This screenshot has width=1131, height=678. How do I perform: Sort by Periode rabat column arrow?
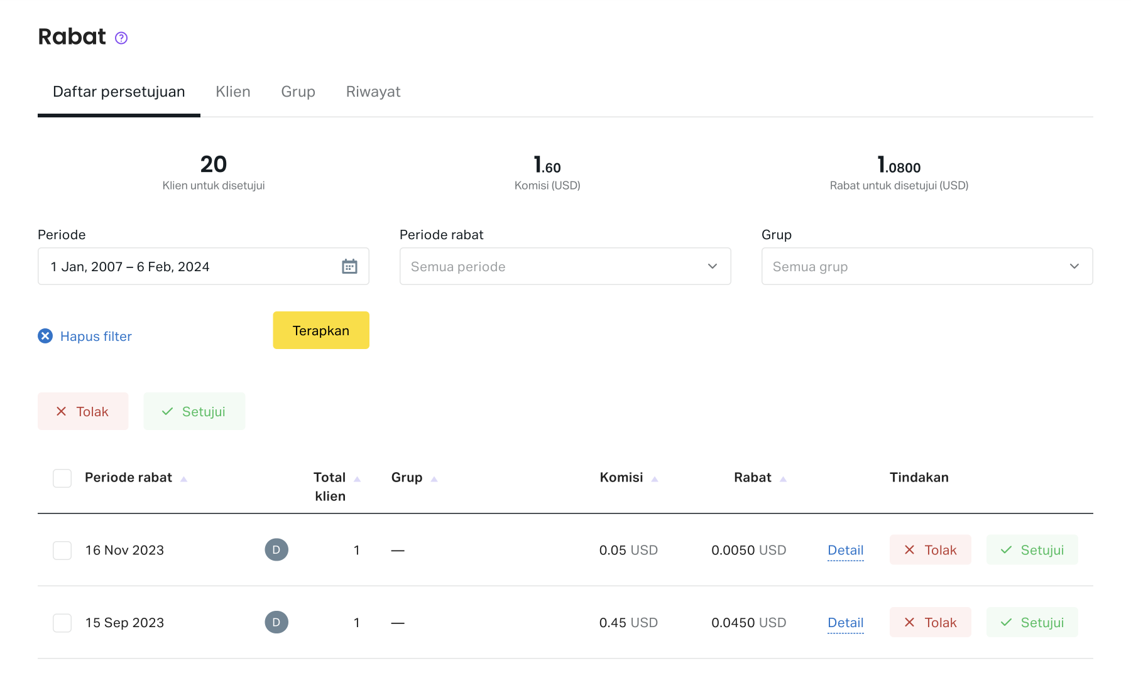click(x=183, y=479)
